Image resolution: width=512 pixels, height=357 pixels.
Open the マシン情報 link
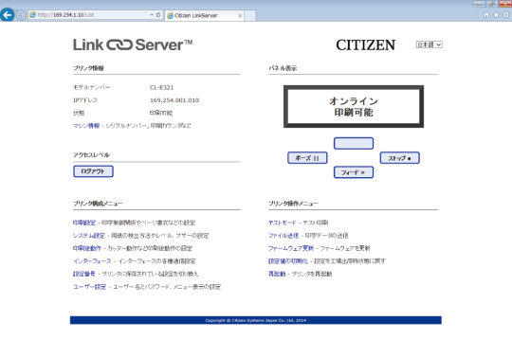[x=86, y=126]
